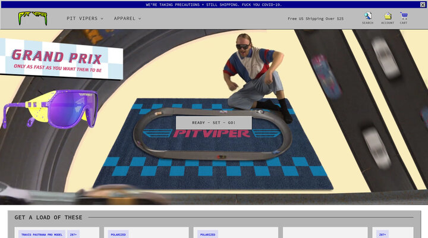Screen dimensions: 428x238
Task: Open the Account icon
Action: [388, 18]
